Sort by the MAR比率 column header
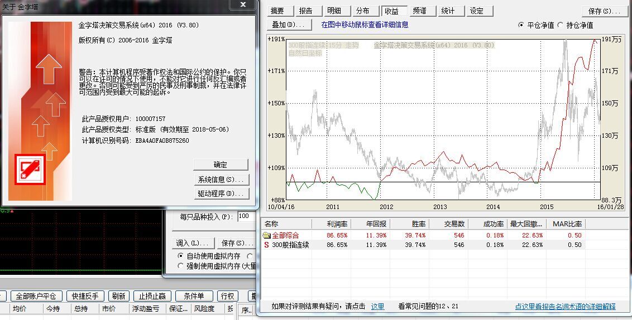This screenshot has height=320, width=632. pos(566,224)
